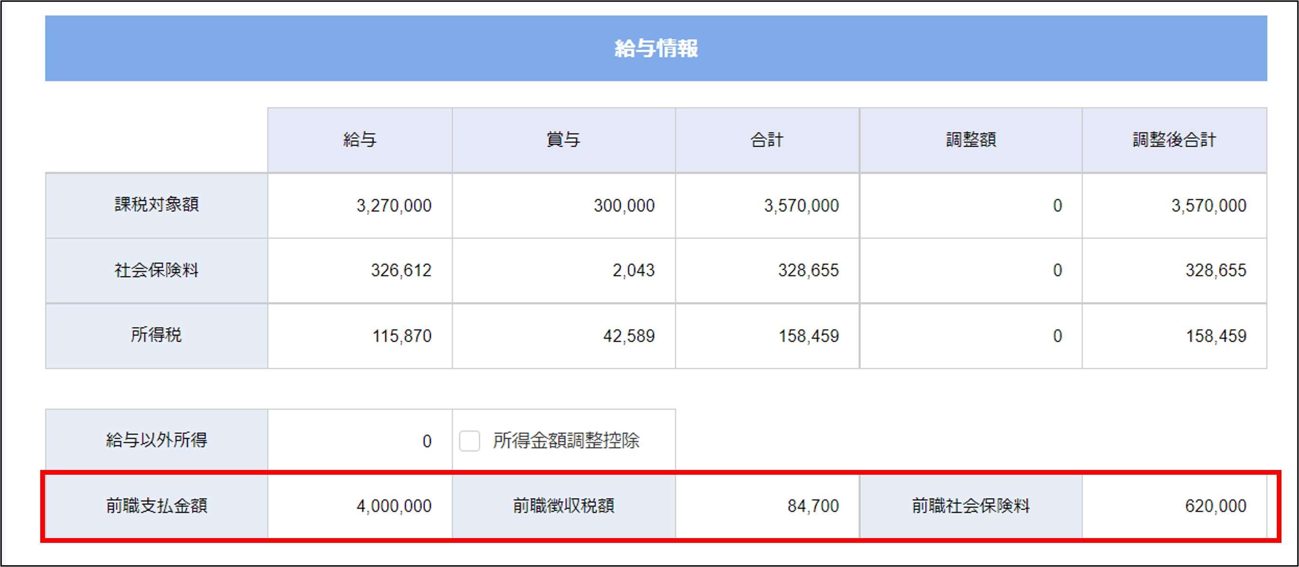This screenshot has width=1299, height=567.
Task: Click 課税対象額 調整額 cell
Action: click(x=971, y=205)
